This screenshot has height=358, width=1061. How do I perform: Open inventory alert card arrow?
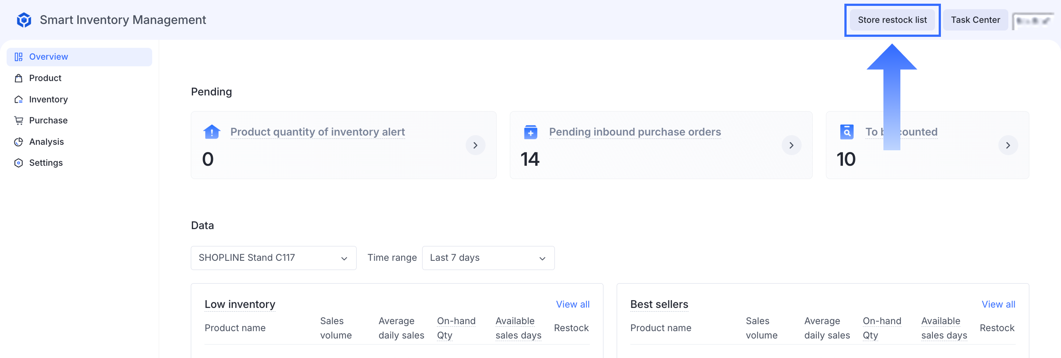coord(475,145)
